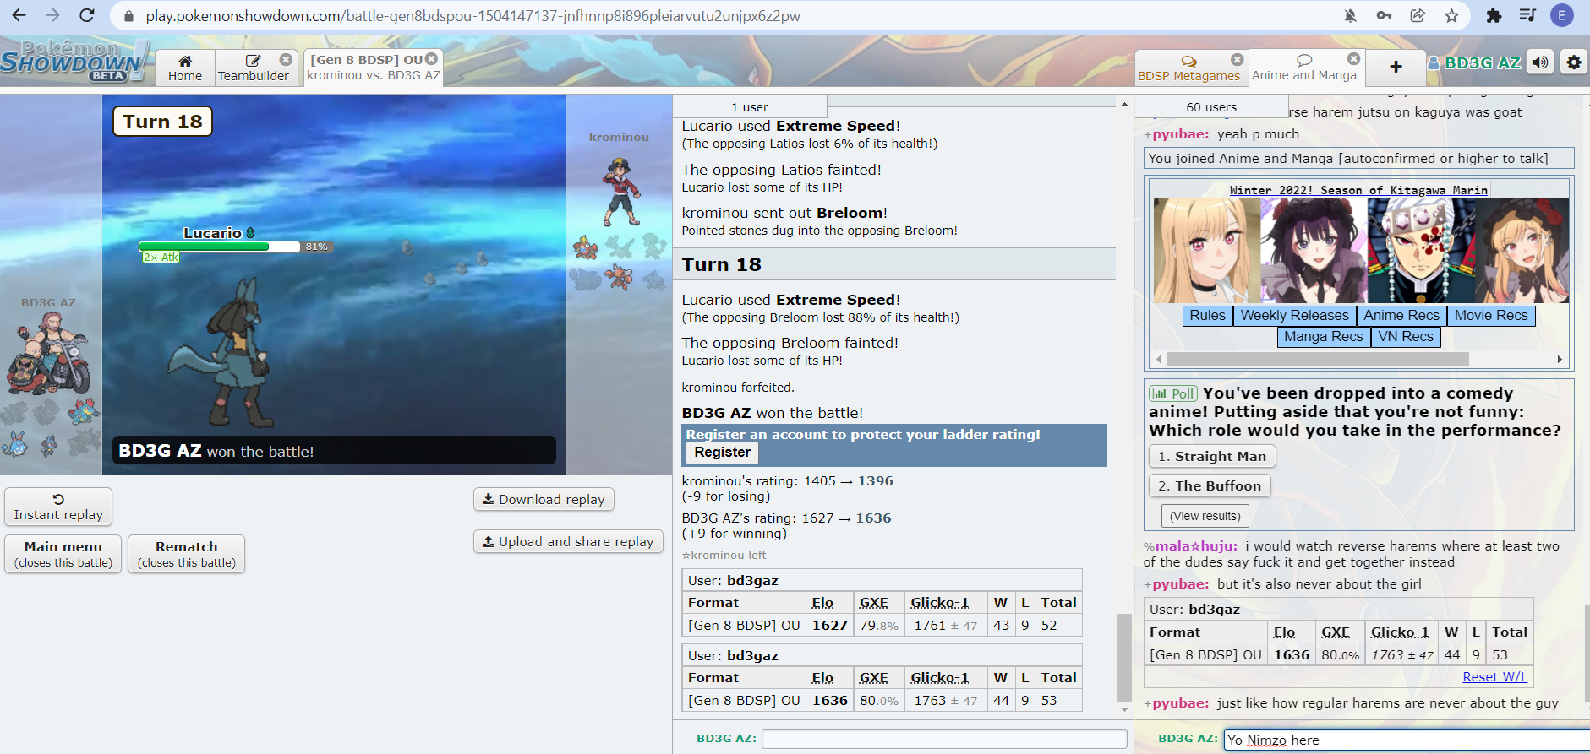This screenshot has width=1590, height=754.
Task: Click mala★huju username in chat
Action: 1195,545
